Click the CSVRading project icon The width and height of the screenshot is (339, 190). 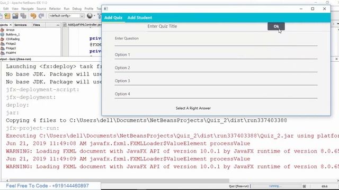point(2,39)
